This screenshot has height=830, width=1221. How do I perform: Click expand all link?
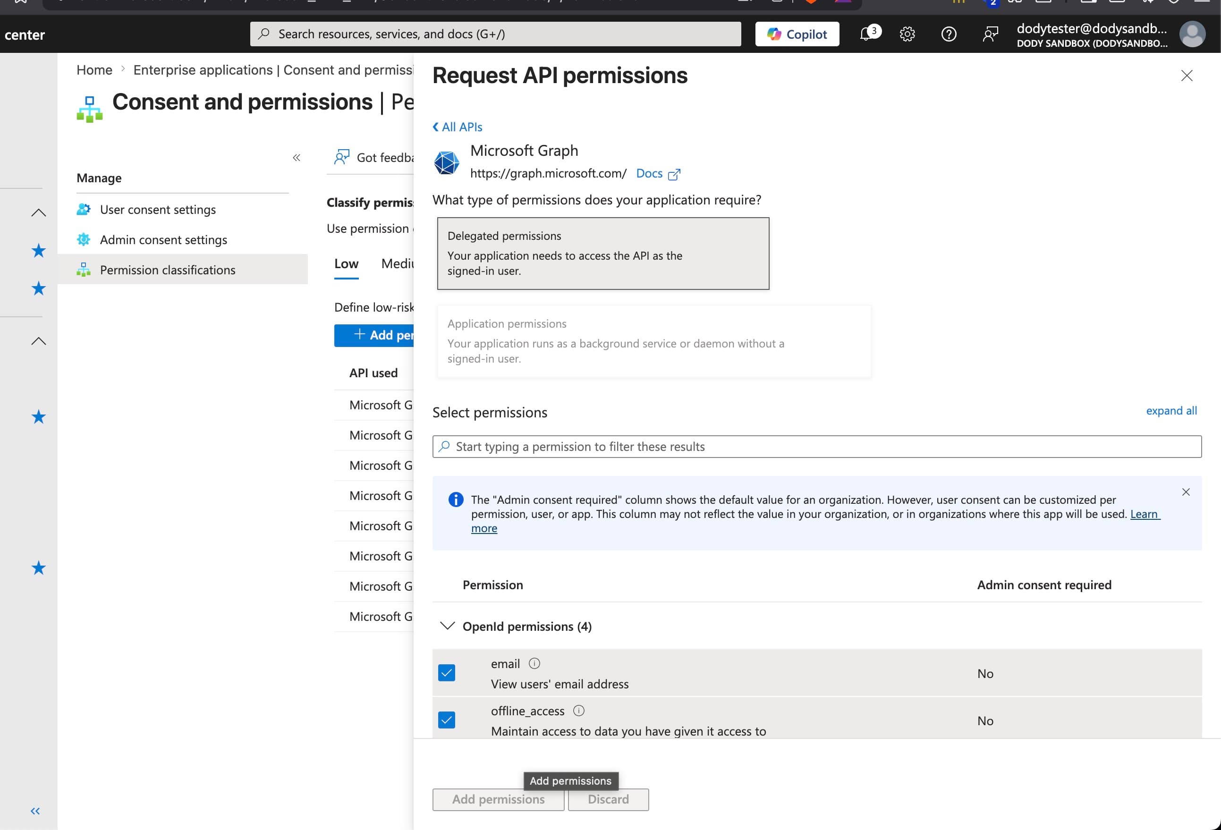click(1171, 410)
